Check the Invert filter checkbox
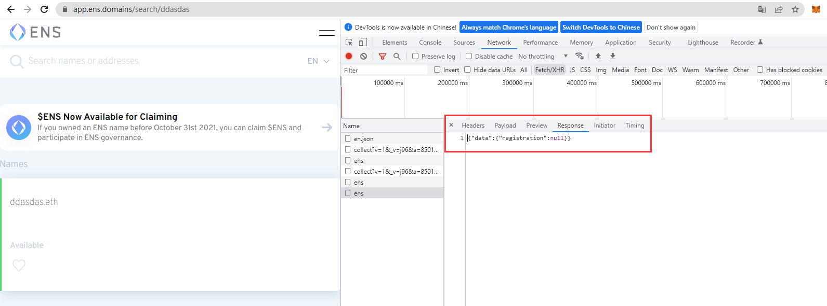 click(437, 69)
